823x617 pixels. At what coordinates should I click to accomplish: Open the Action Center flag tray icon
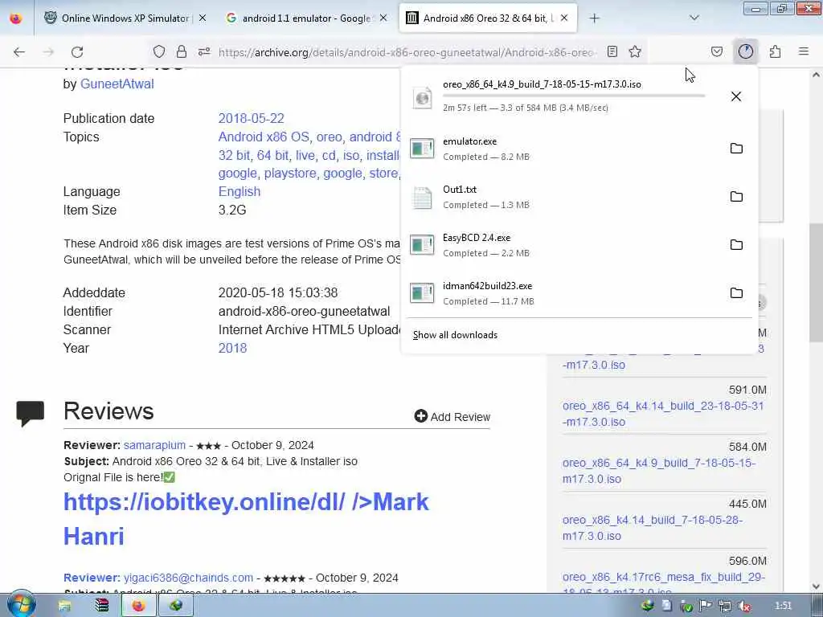tap(706, 607)
